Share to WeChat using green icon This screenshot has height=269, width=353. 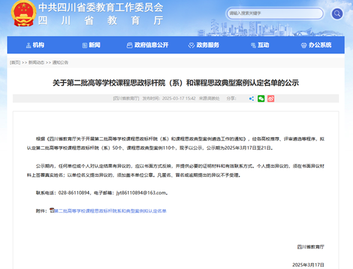pyautogui.click(x=261, y=99)
